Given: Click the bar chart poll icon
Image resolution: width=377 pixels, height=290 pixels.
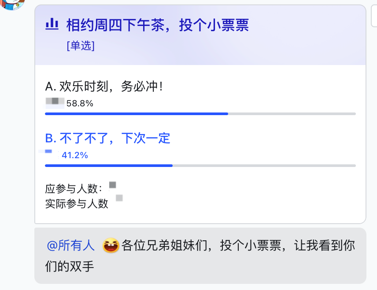Looking at the screenshot, I should pyautogui.click(x=52, y=25).
